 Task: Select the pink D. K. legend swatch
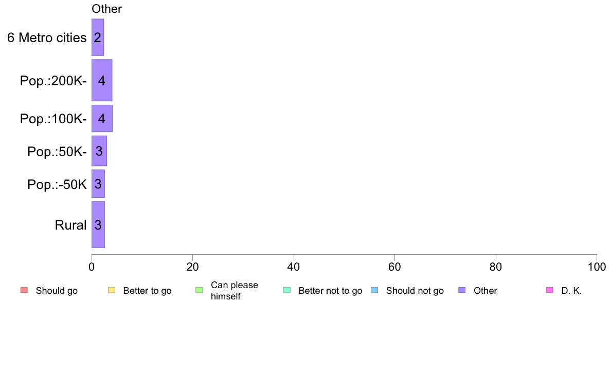(x=550, y=290)
